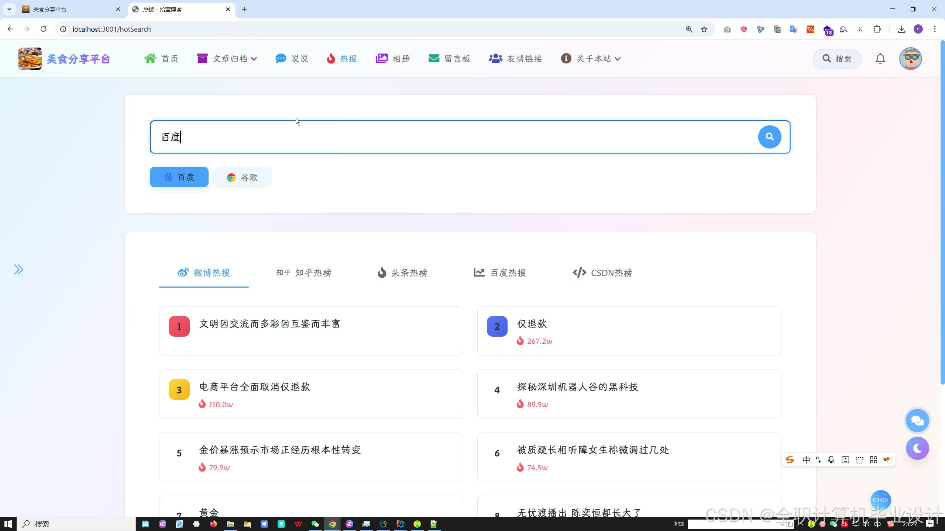
Task: Reload the page
Action: coord(43,29)
